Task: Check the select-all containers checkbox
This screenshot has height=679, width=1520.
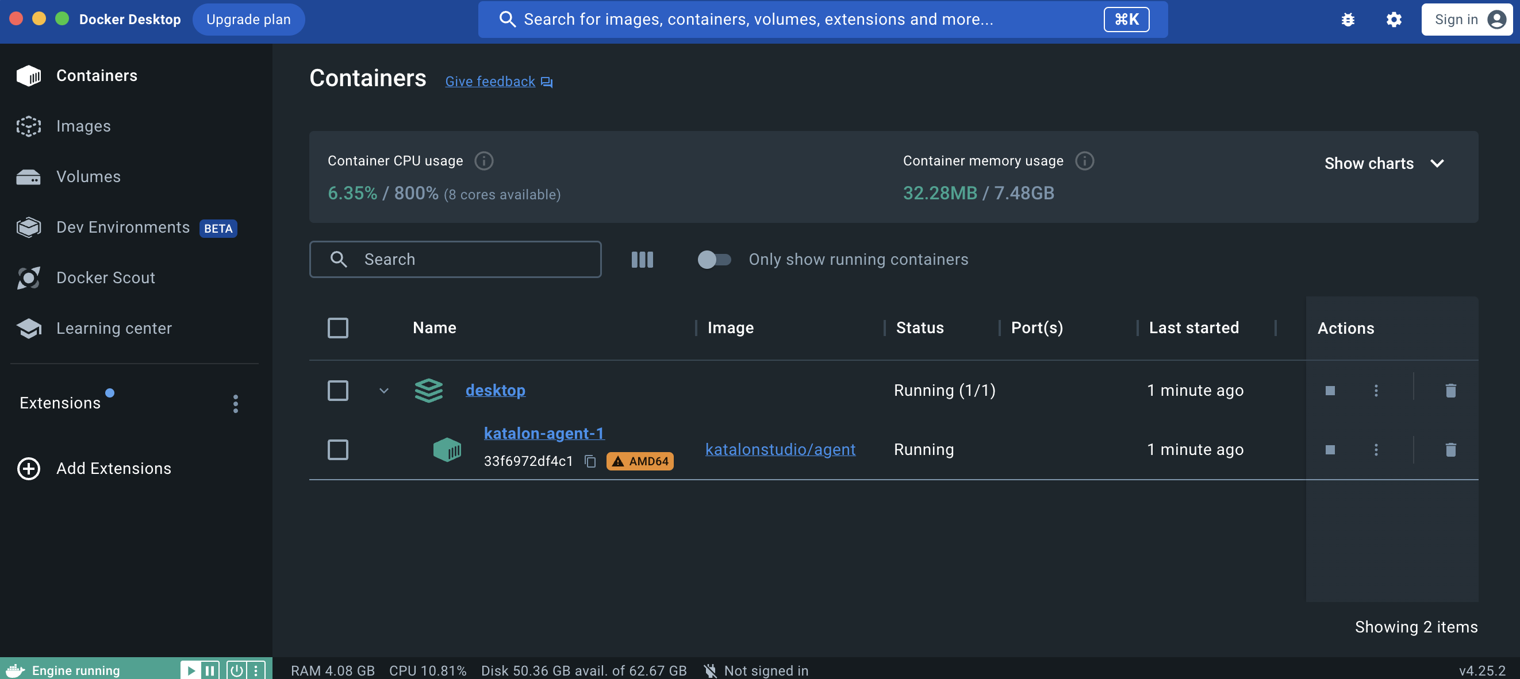Action: coord(337,327)
